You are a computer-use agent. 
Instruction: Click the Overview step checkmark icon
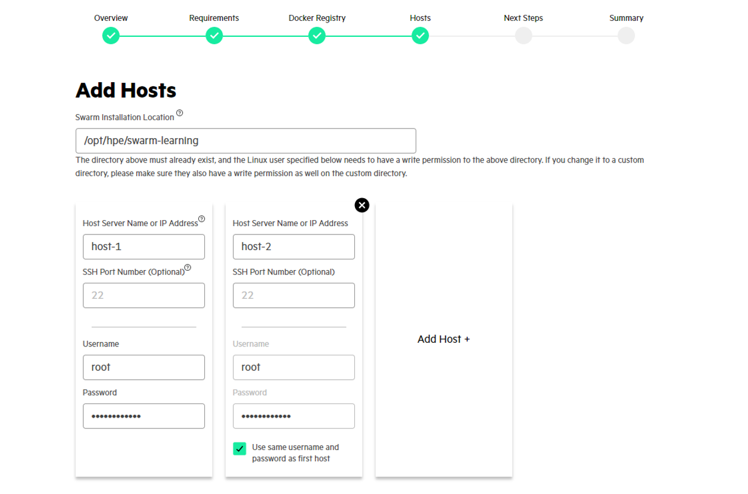(111, 36)
